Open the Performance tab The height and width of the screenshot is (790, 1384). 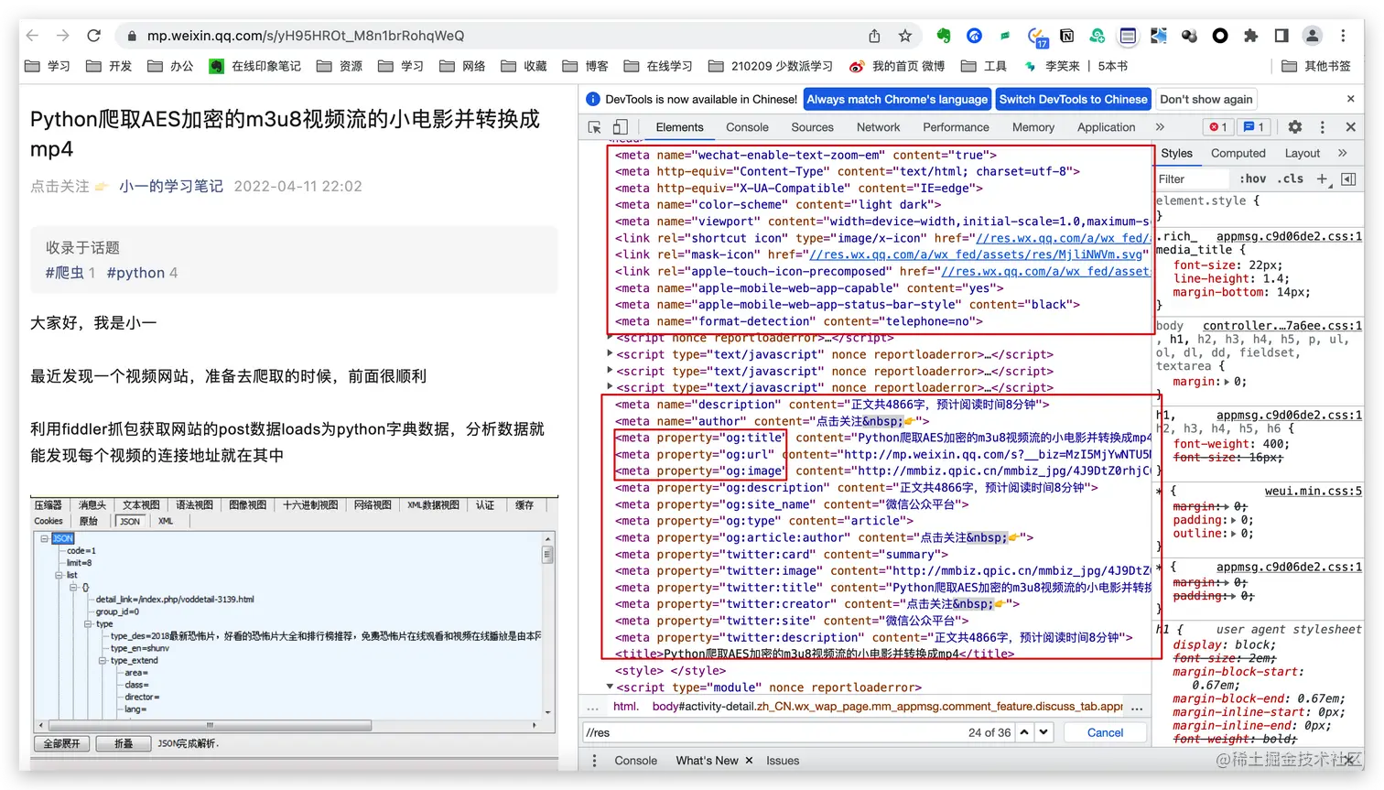(956, 127)
